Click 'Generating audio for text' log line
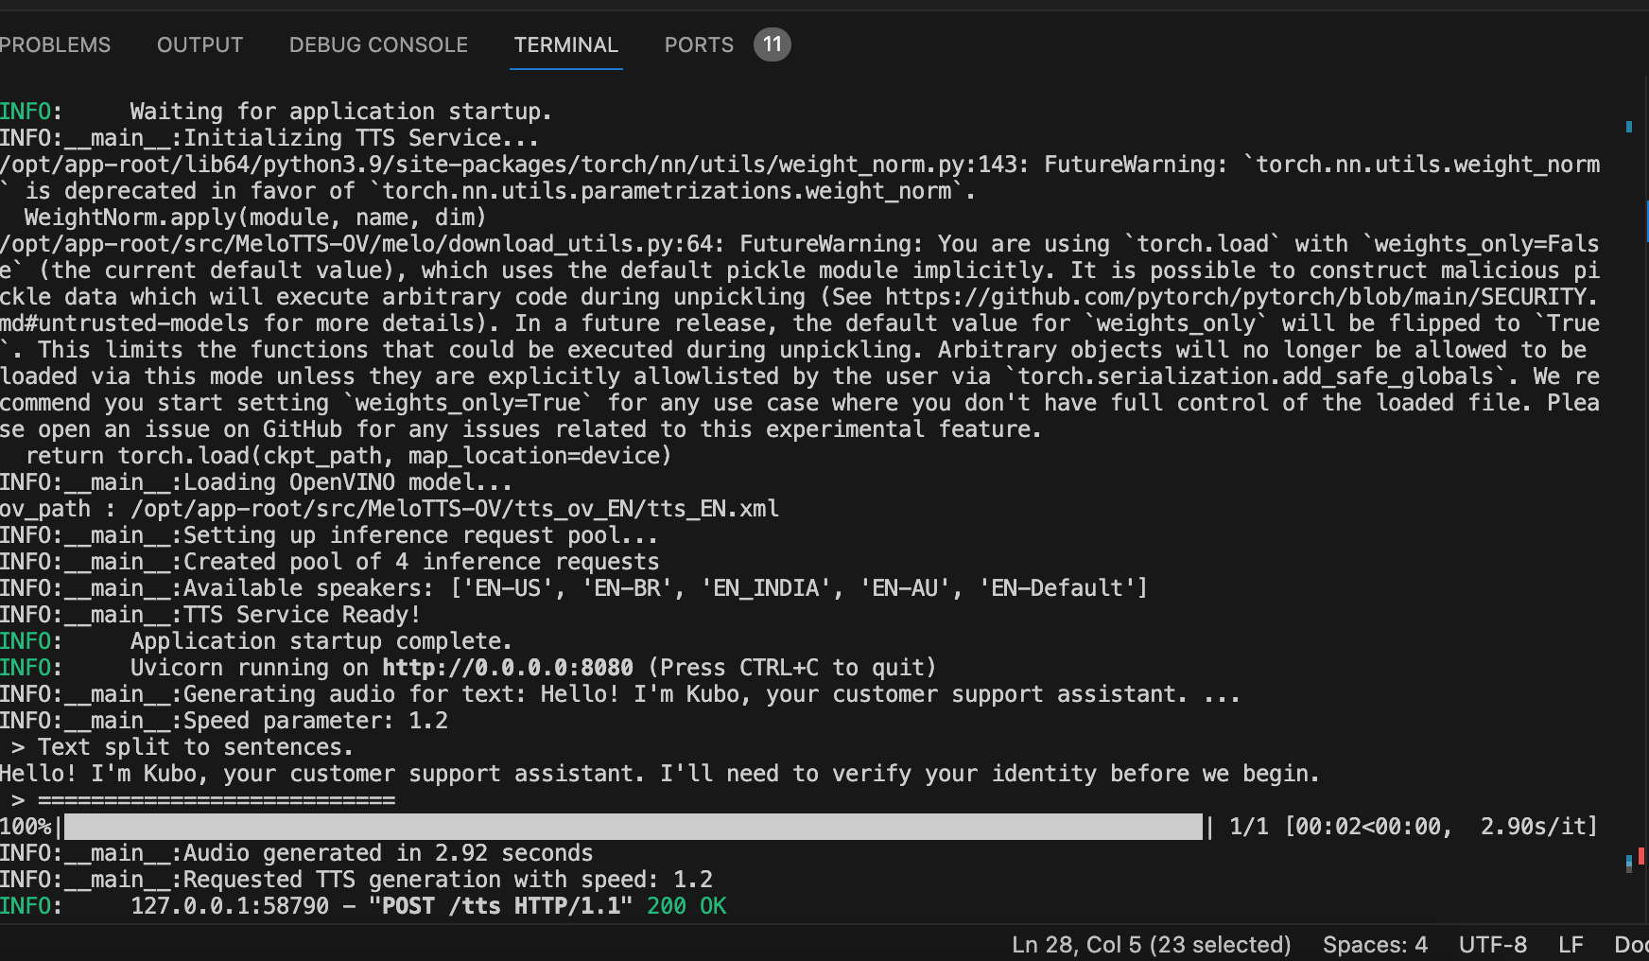1649x961 pixels. click(x=620, y=694)
